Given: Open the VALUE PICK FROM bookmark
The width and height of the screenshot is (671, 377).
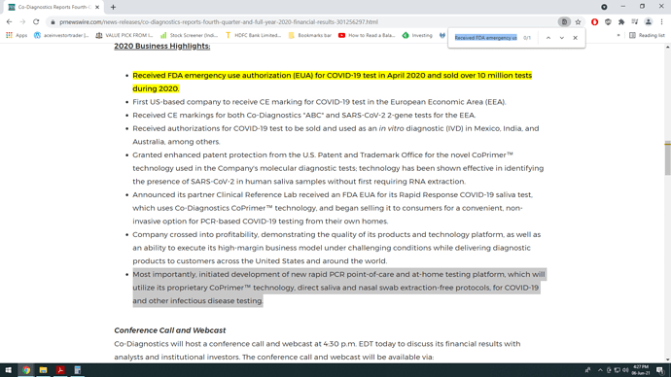Looking at the screenshot, I should point(124,36).
